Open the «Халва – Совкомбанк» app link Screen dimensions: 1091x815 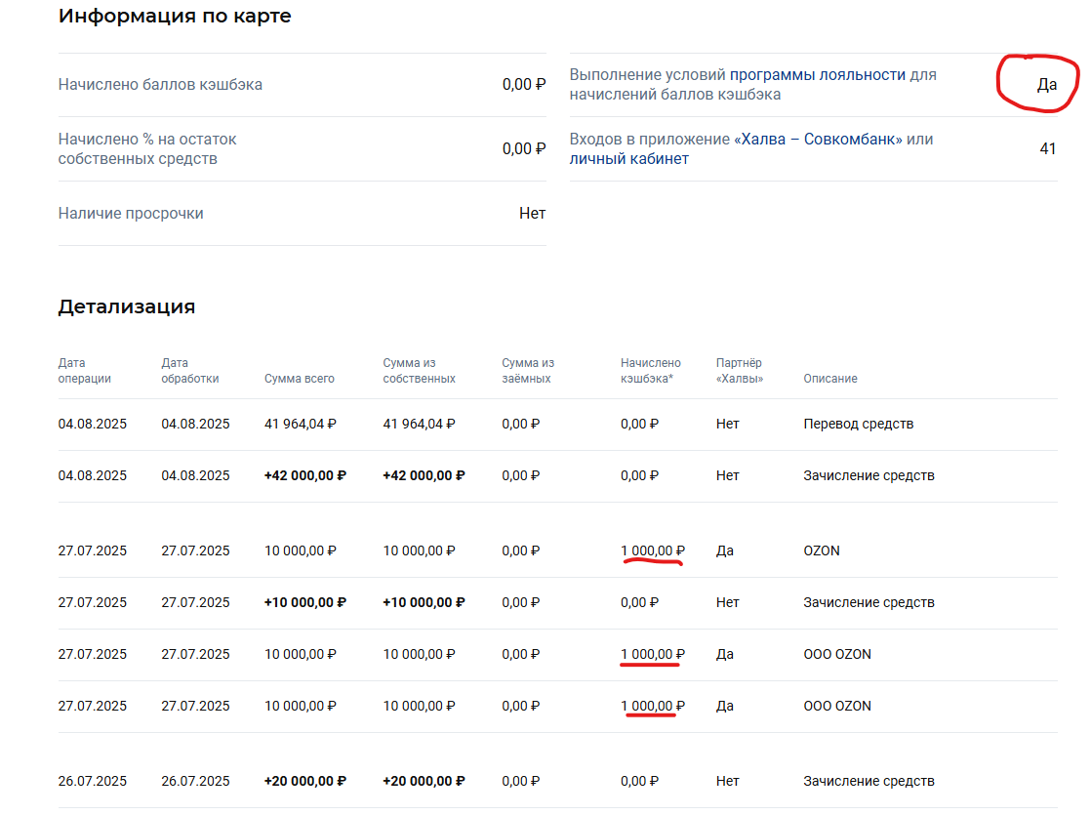[818, 140]
